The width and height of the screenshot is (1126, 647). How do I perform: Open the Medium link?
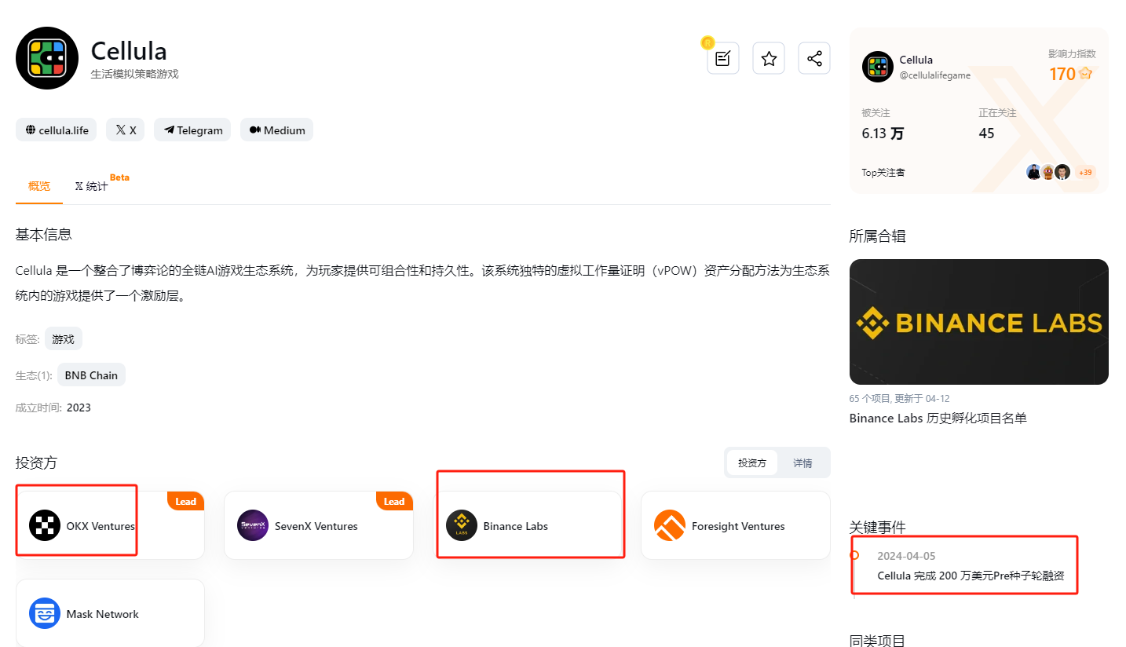coord(277,130)
